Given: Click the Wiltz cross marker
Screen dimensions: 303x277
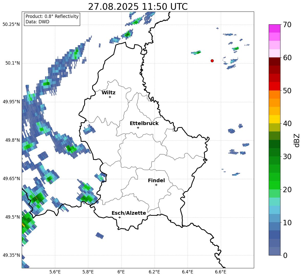Looking at the screenshot, I should 110,97.
